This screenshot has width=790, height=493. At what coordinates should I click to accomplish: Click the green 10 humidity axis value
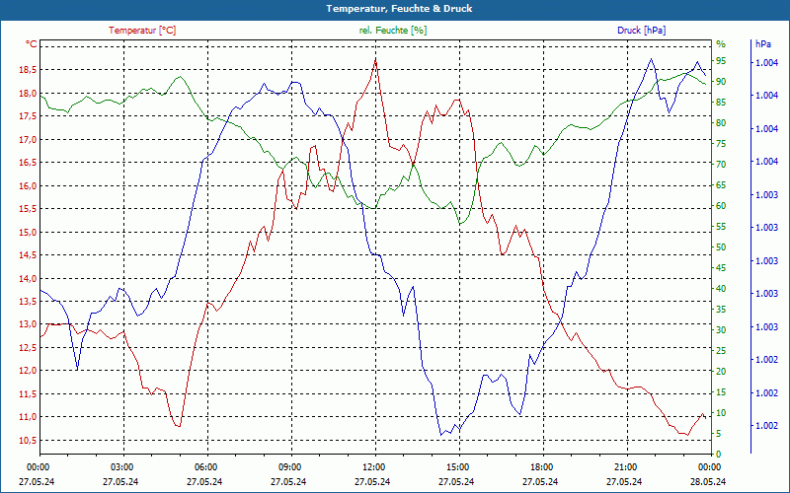(721, 413)
